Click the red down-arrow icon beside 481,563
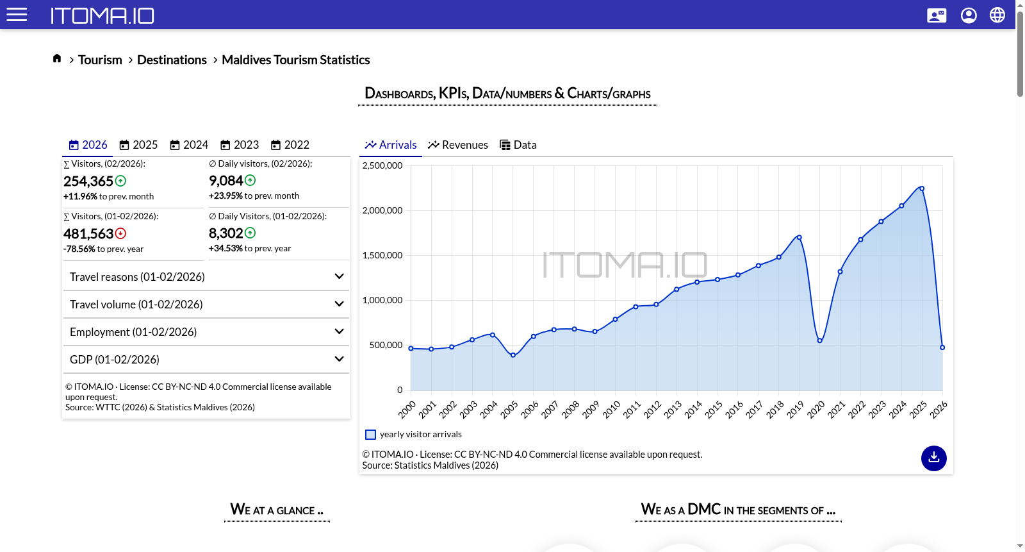 point(120,233)
